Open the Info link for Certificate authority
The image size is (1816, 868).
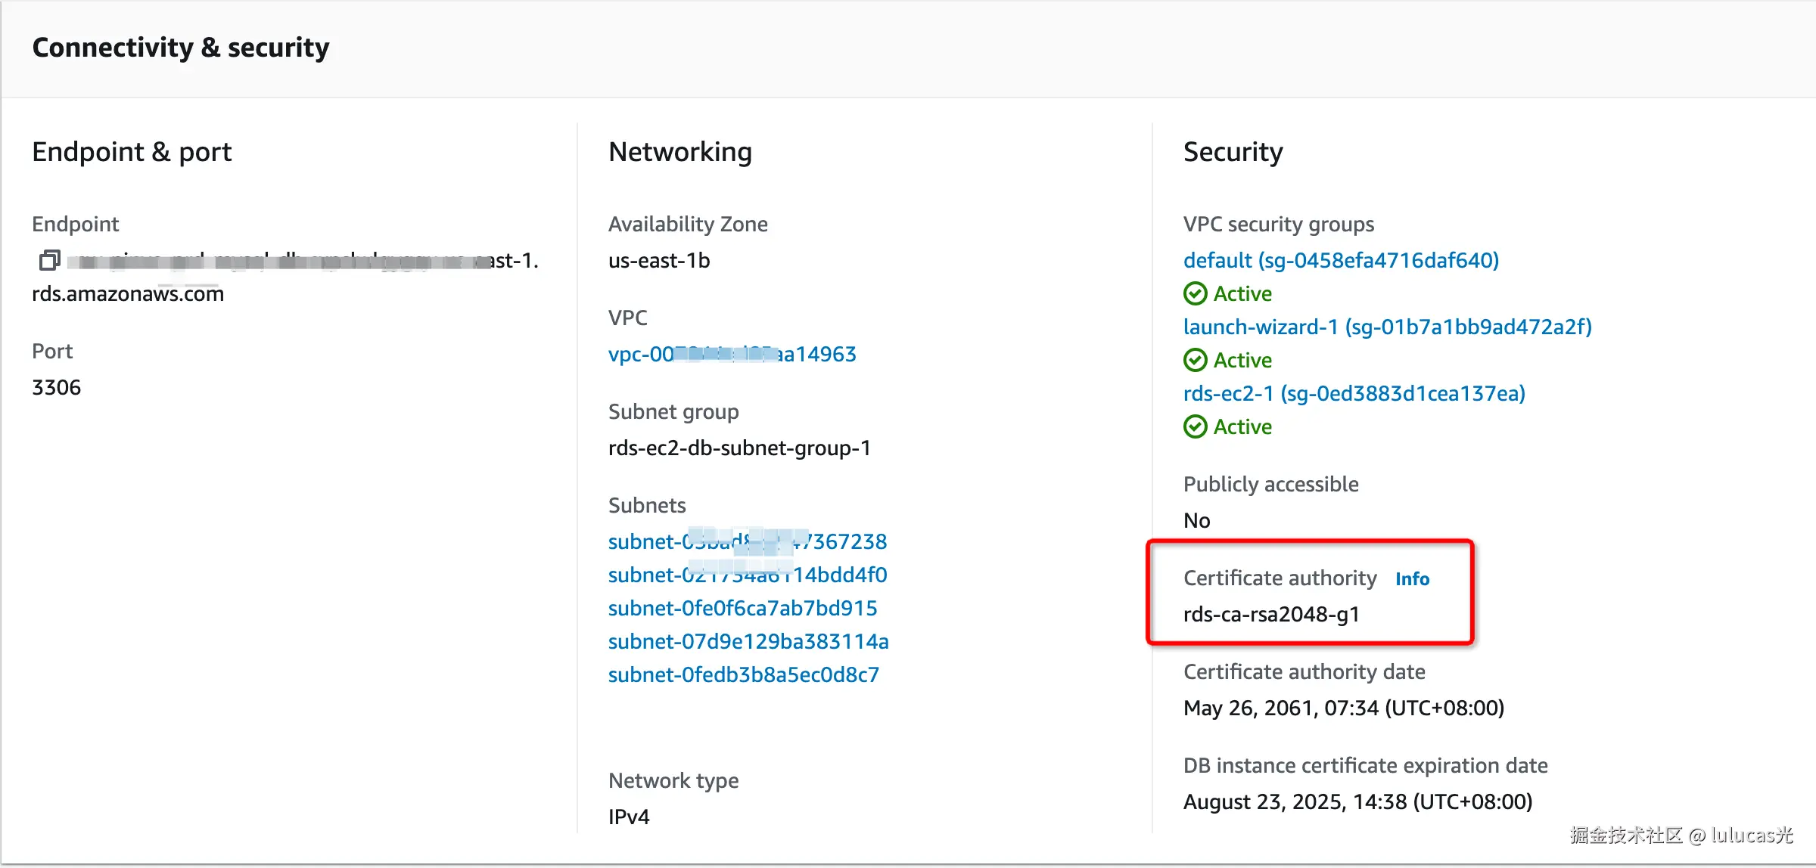[x=1412, y=578]
